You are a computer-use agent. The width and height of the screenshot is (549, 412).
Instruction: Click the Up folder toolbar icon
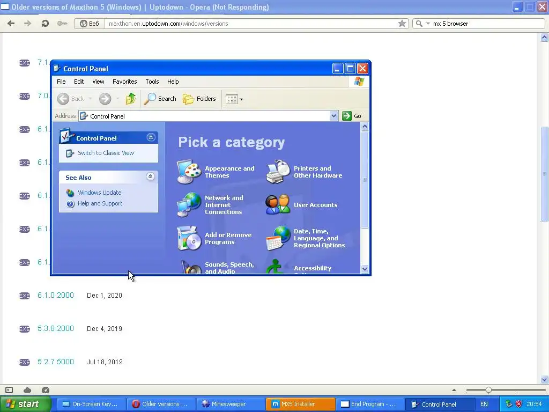(x=131, y=99)
